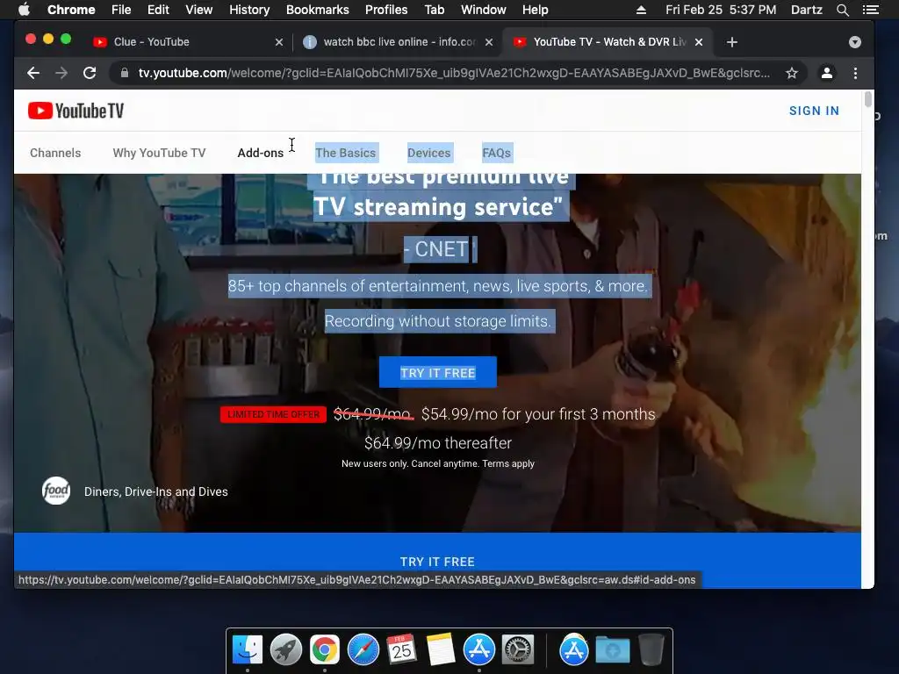The image size is (899, 674).
Task: Click "Recording without storage limits." text
Action: point(438,321)
